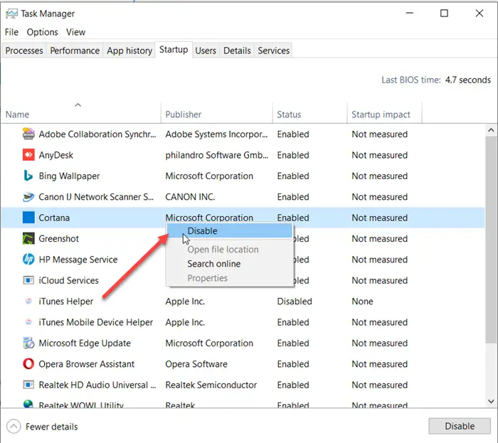
Task: Click the Greenshot icon
Action: point(28,239)
